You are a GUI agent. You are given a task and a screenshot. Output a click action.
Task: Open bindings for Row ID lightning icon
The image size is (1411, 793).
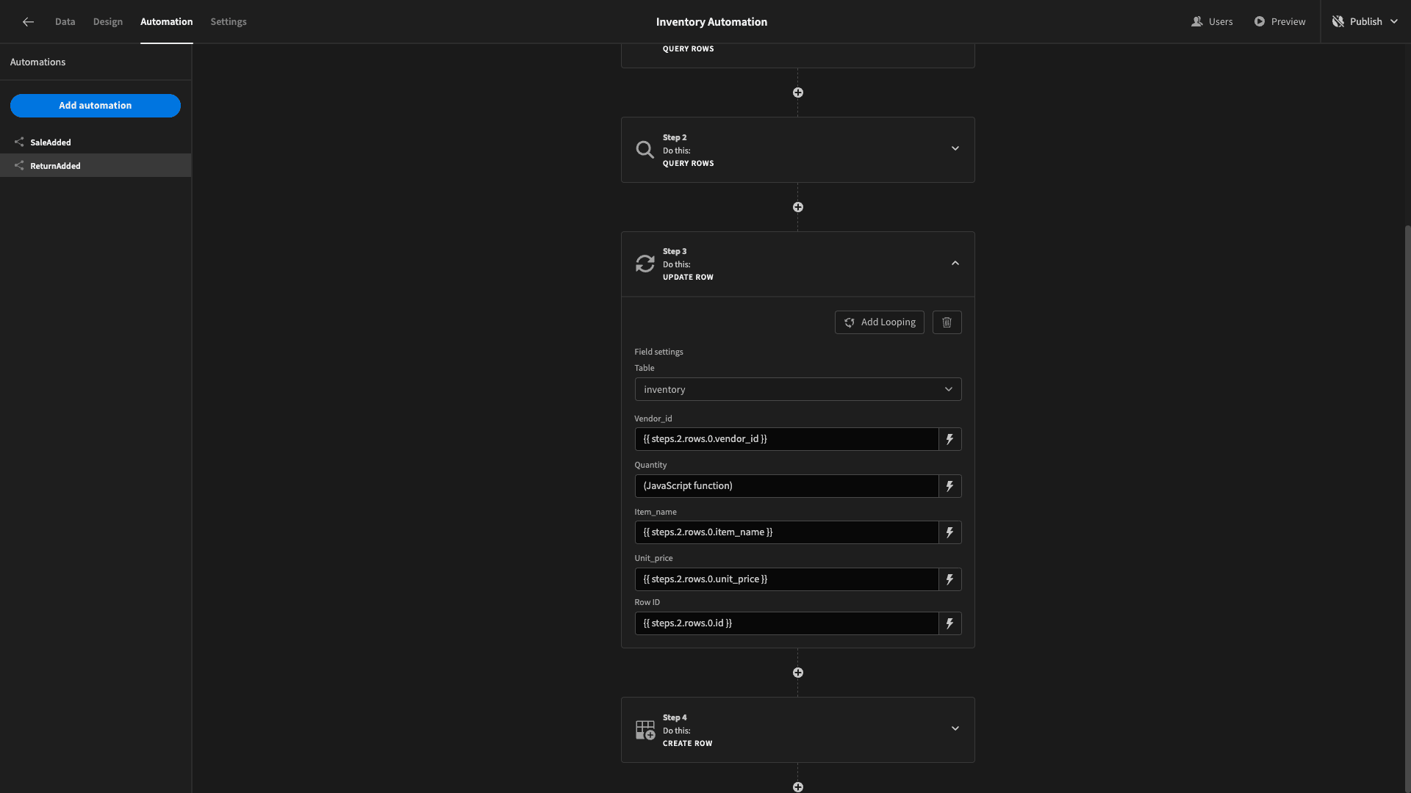(x=949, y=623)
